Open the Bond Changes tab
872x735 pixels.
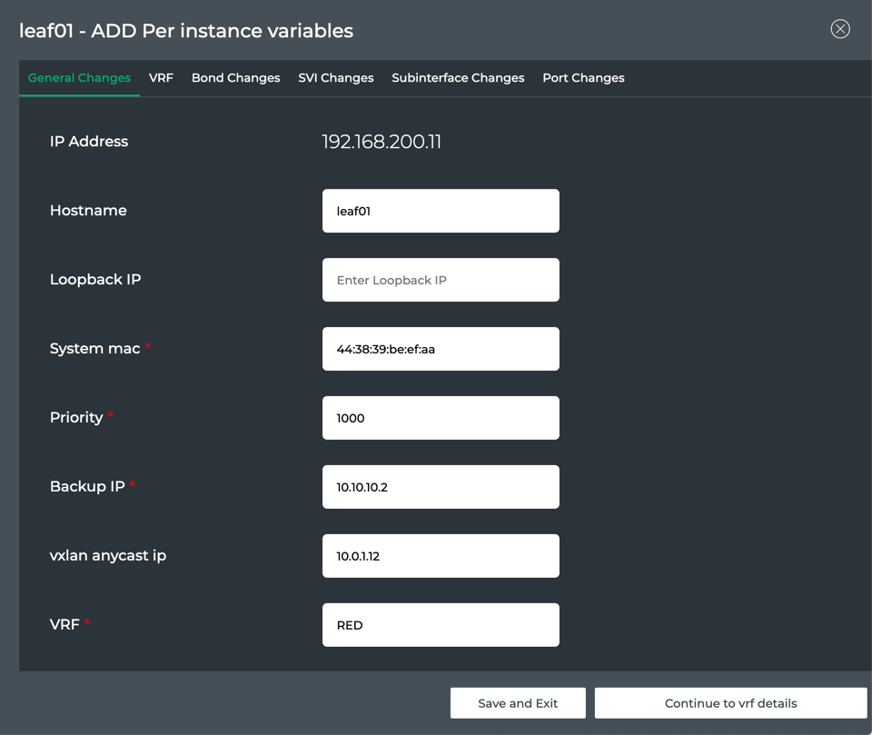235,78
